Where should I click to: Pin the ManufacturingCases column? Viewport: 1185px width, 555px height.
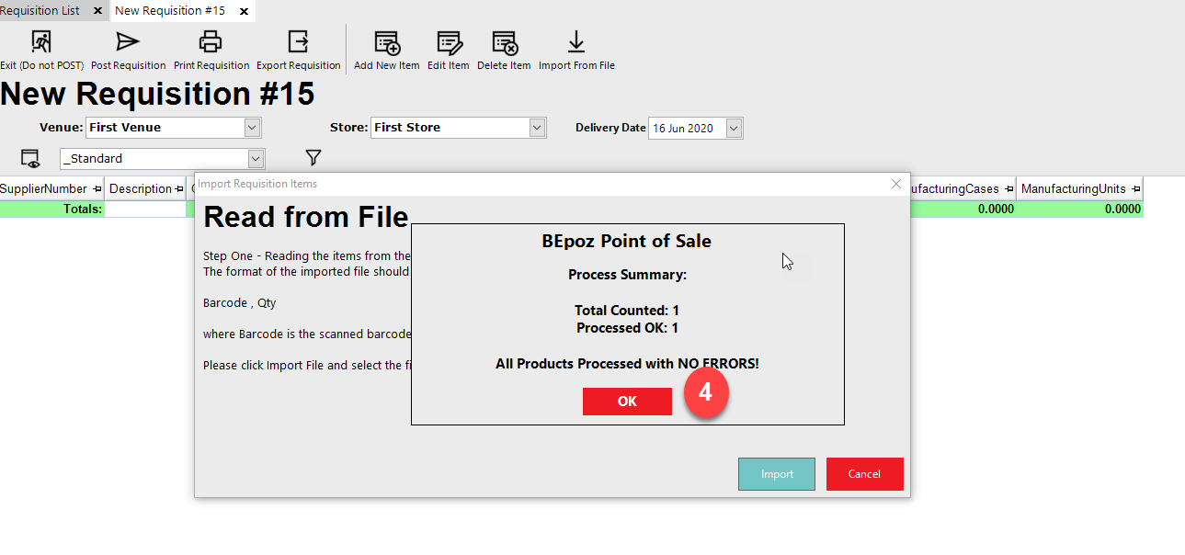[x=1009, y=189]
